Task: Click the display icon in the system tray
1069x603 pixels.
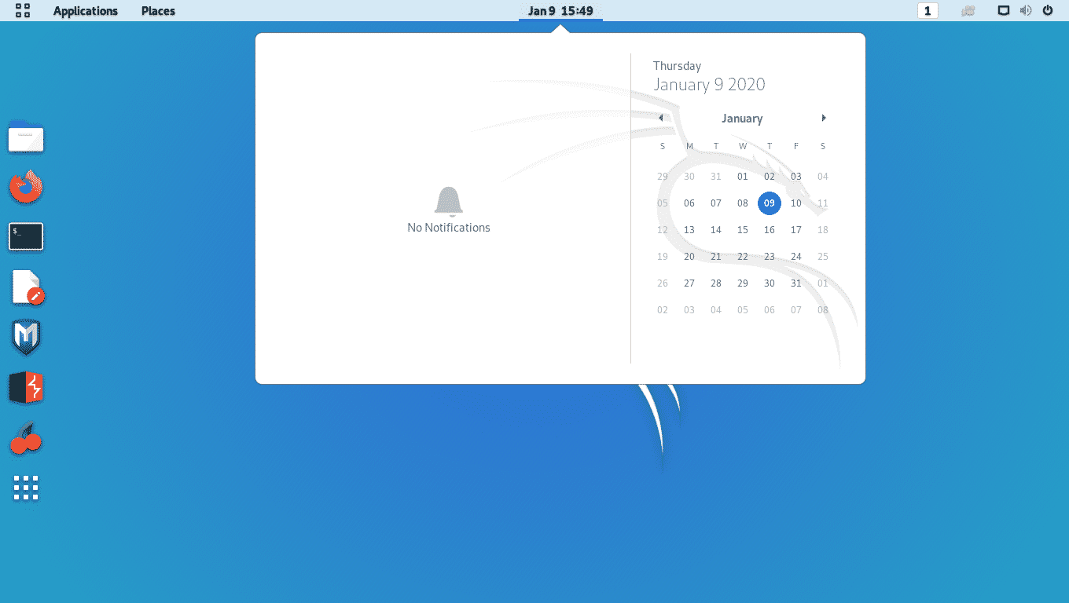Action: point(1004,10)
